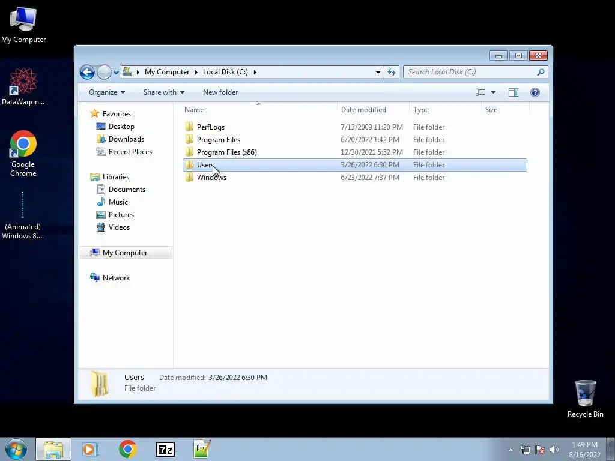
Task: Click Users folder icon in details pane
Action: click(100, 384)
